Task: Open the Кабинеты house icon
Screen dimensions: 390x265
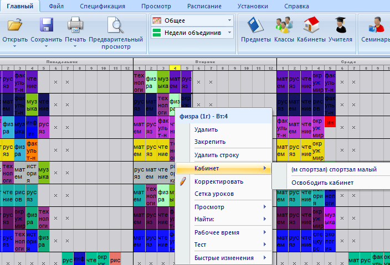Action: click(311, 25)
